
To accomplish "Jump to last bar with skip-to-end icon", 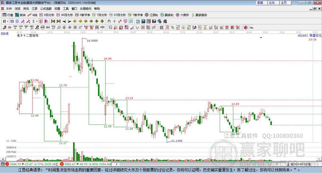I will click(58, 21).
